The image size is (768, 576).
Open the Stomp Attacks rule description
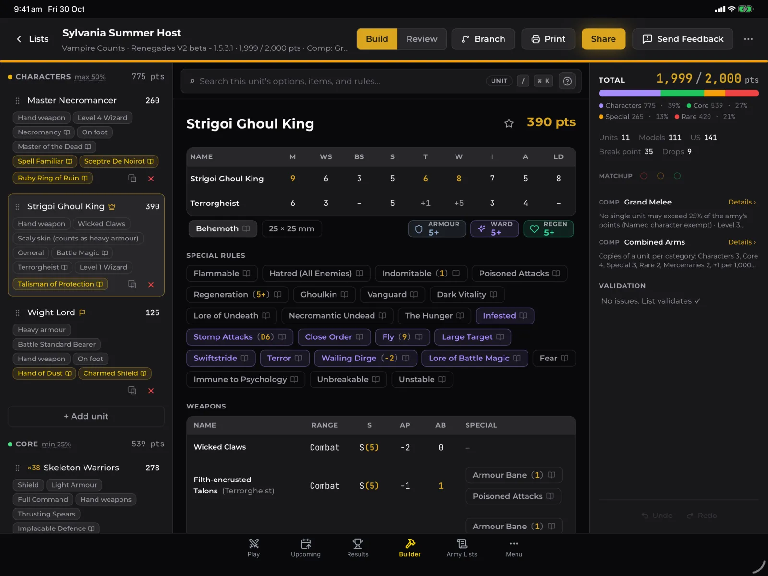pos(240,337)
